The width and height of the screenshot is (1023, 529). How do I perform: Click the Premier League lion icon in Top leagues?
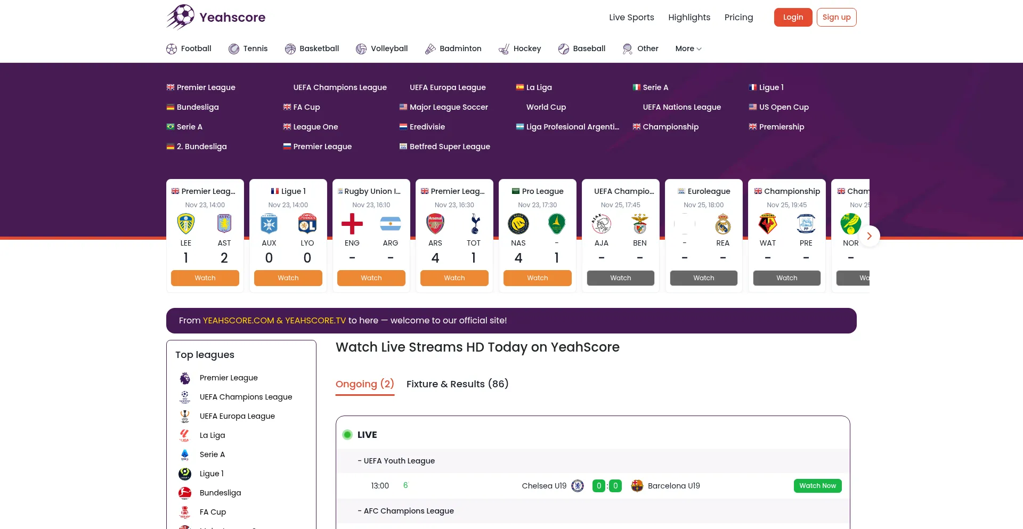[185, 378]
